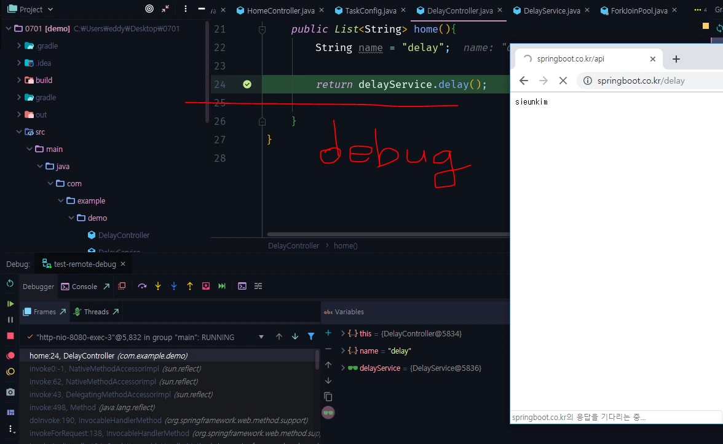The height and width of the screenshot is (444, 723).
Task: Select the example package in tree
Action: pos(91,200)
